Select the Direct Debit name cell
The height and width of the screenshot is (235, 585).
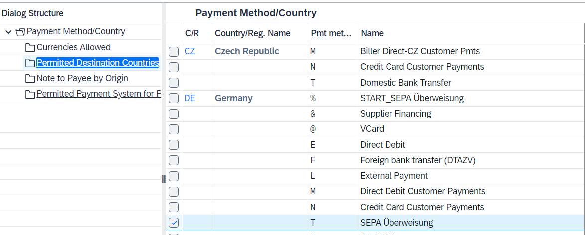coord(383,145)
